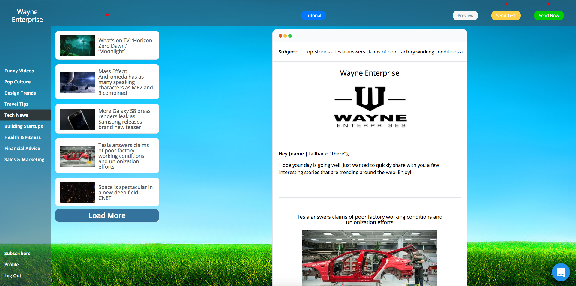Click the Tesla factory image in email

pos(370,258)
